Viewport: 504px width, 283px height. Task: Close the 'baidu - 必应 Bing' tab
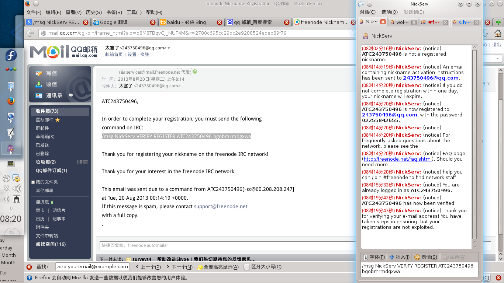220,22
